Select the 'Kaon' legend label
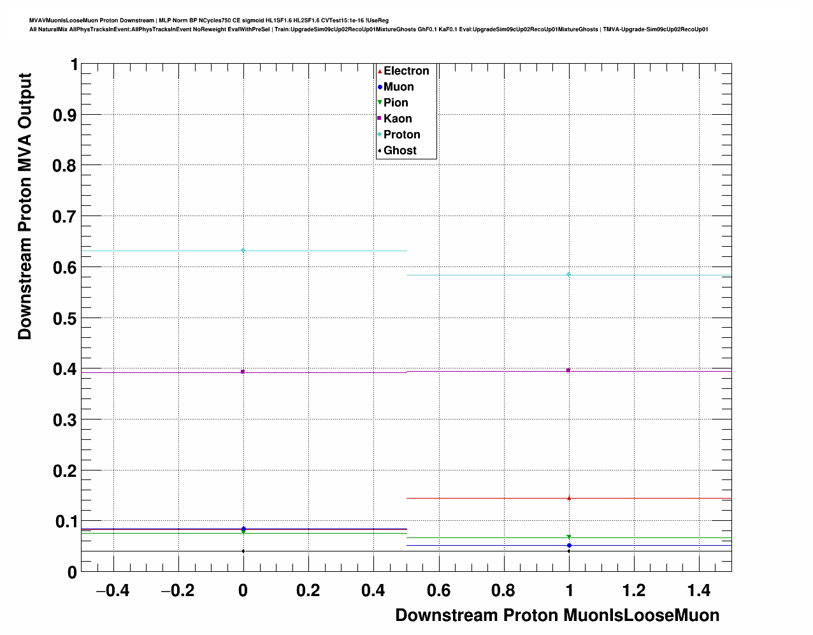 pos(398,119)
